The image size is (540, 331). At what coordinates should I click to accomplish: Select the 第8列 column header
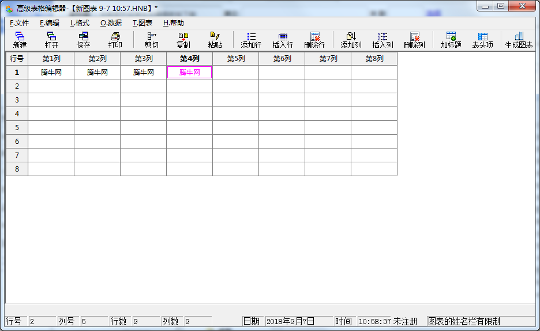374,59
